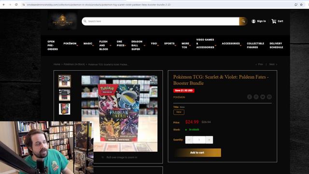
Task: Share product on Pinterest icon
Action: pyautogui.click(x=256, y=97)
